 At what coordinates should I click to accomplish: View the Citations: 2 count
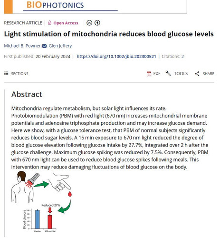click(172, 57)
